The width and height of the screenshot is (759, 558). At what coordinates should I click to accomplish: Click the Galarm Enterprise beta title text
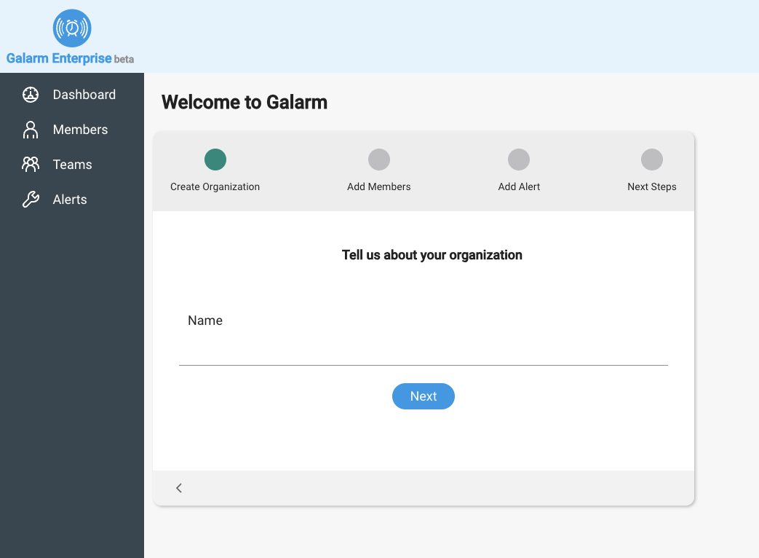click(x=70, y=59)
